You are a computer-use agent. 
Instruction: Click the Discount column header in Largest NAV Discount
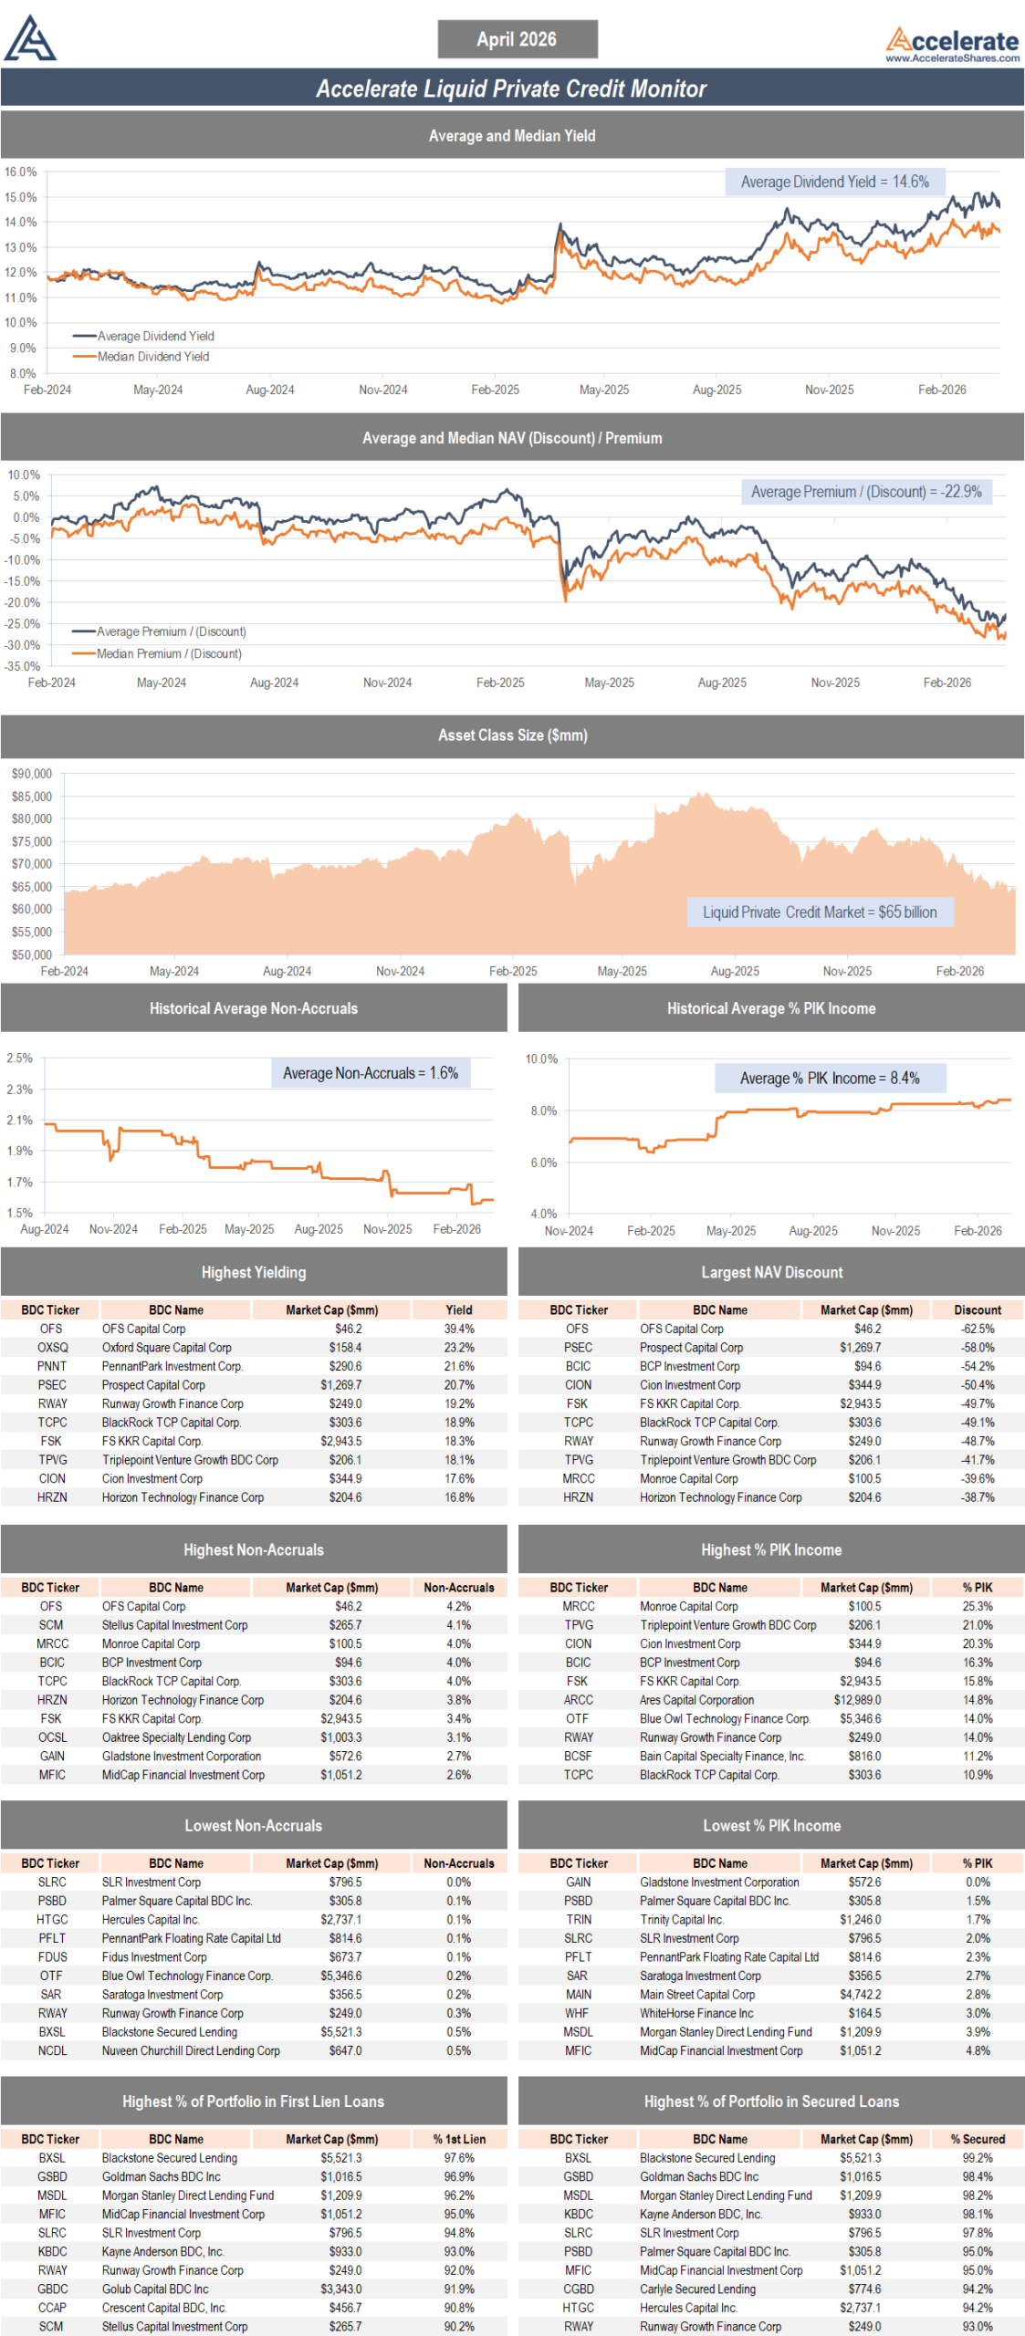pos(977,1310)
